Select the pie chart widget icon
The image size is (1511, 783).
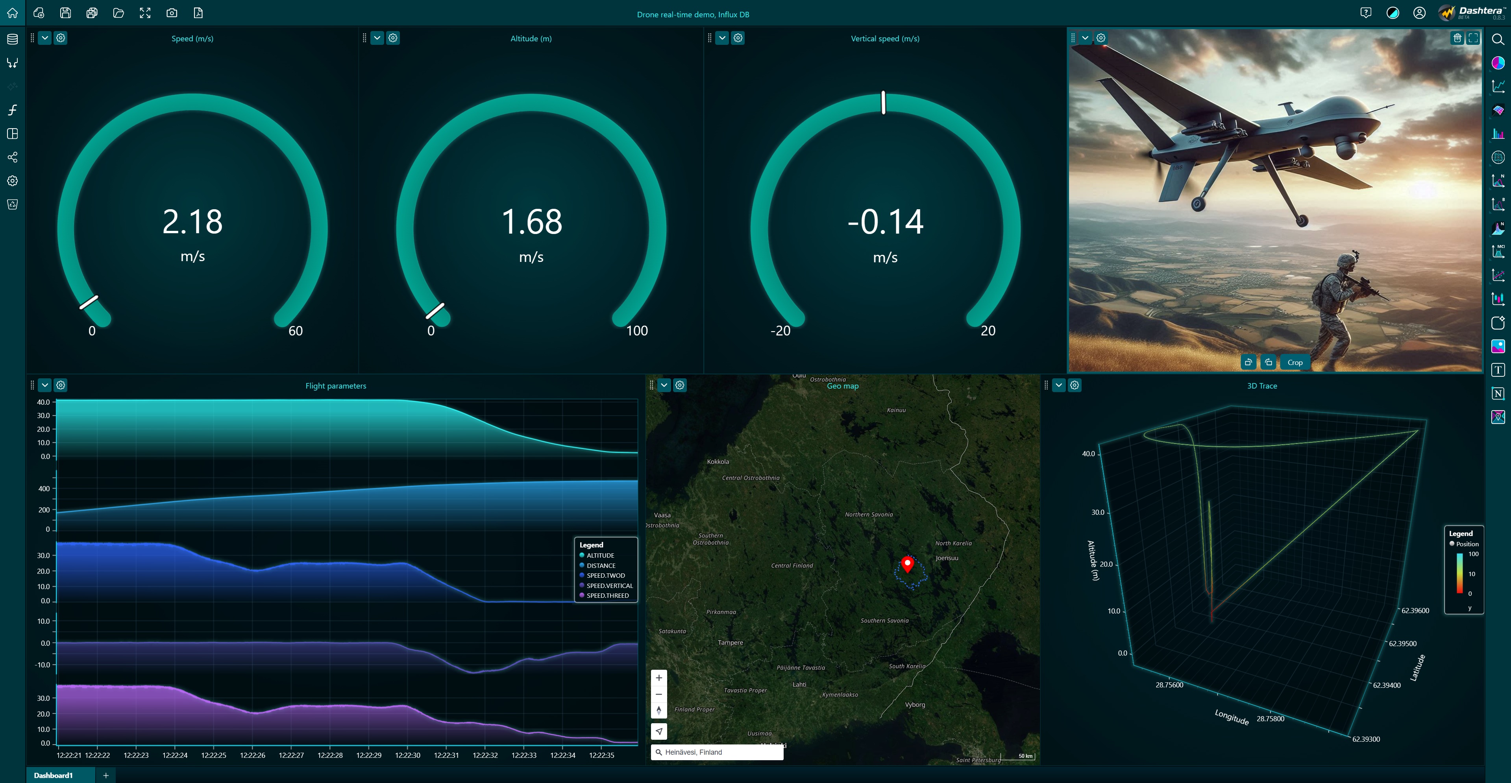(x=1498, y=63)
